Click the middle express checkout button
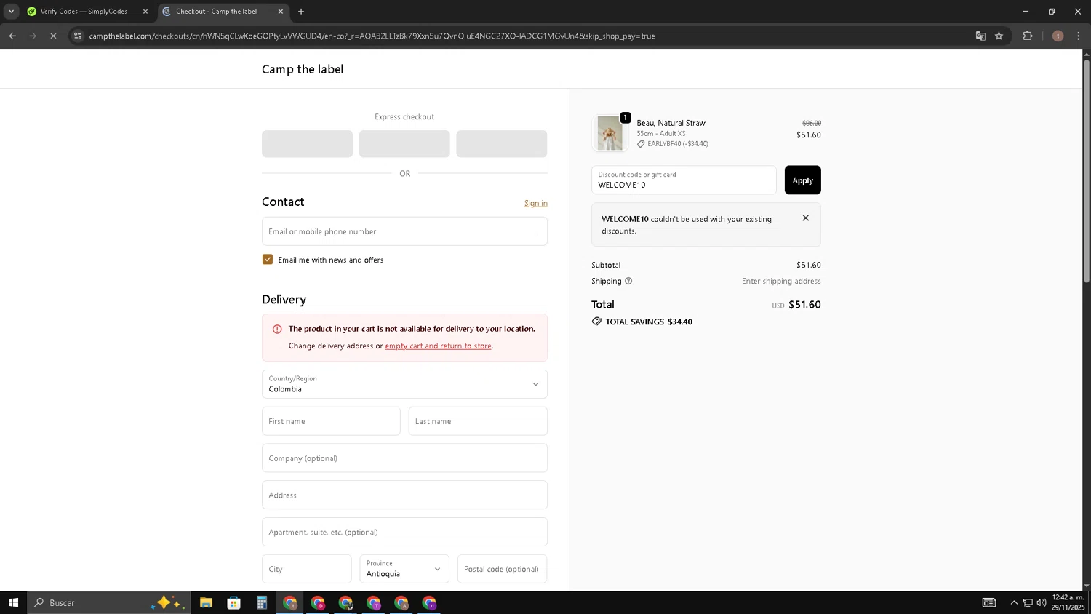The height and width of the screenshot is (614, 1091). (404, 144)
